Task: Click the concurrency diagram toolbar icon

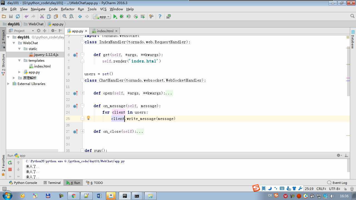Action: tap(143, 17)
